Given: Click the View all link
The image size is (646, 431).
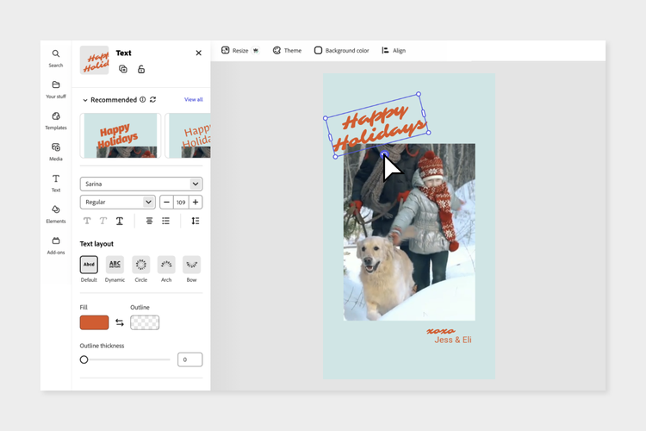Looking at the screenshot, I should pos(194,100).
